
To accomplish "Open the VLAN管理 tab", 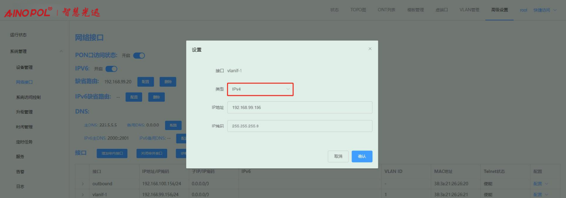I will (x=469, y=10).
